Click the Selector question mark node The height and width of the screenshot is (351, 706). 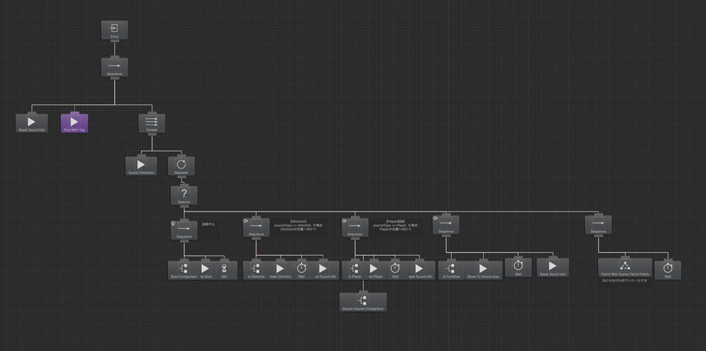(184, 195)
